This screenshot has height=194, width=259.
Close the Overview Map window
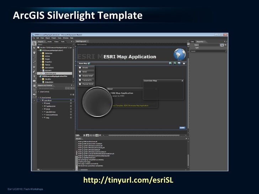183,81
